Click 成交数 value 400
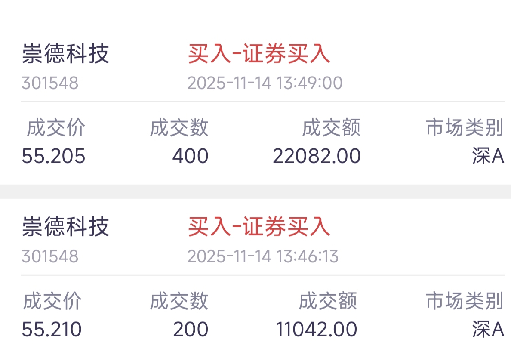Screen dimensions: 511x355 pyautogui.click(x=190, y=156)
